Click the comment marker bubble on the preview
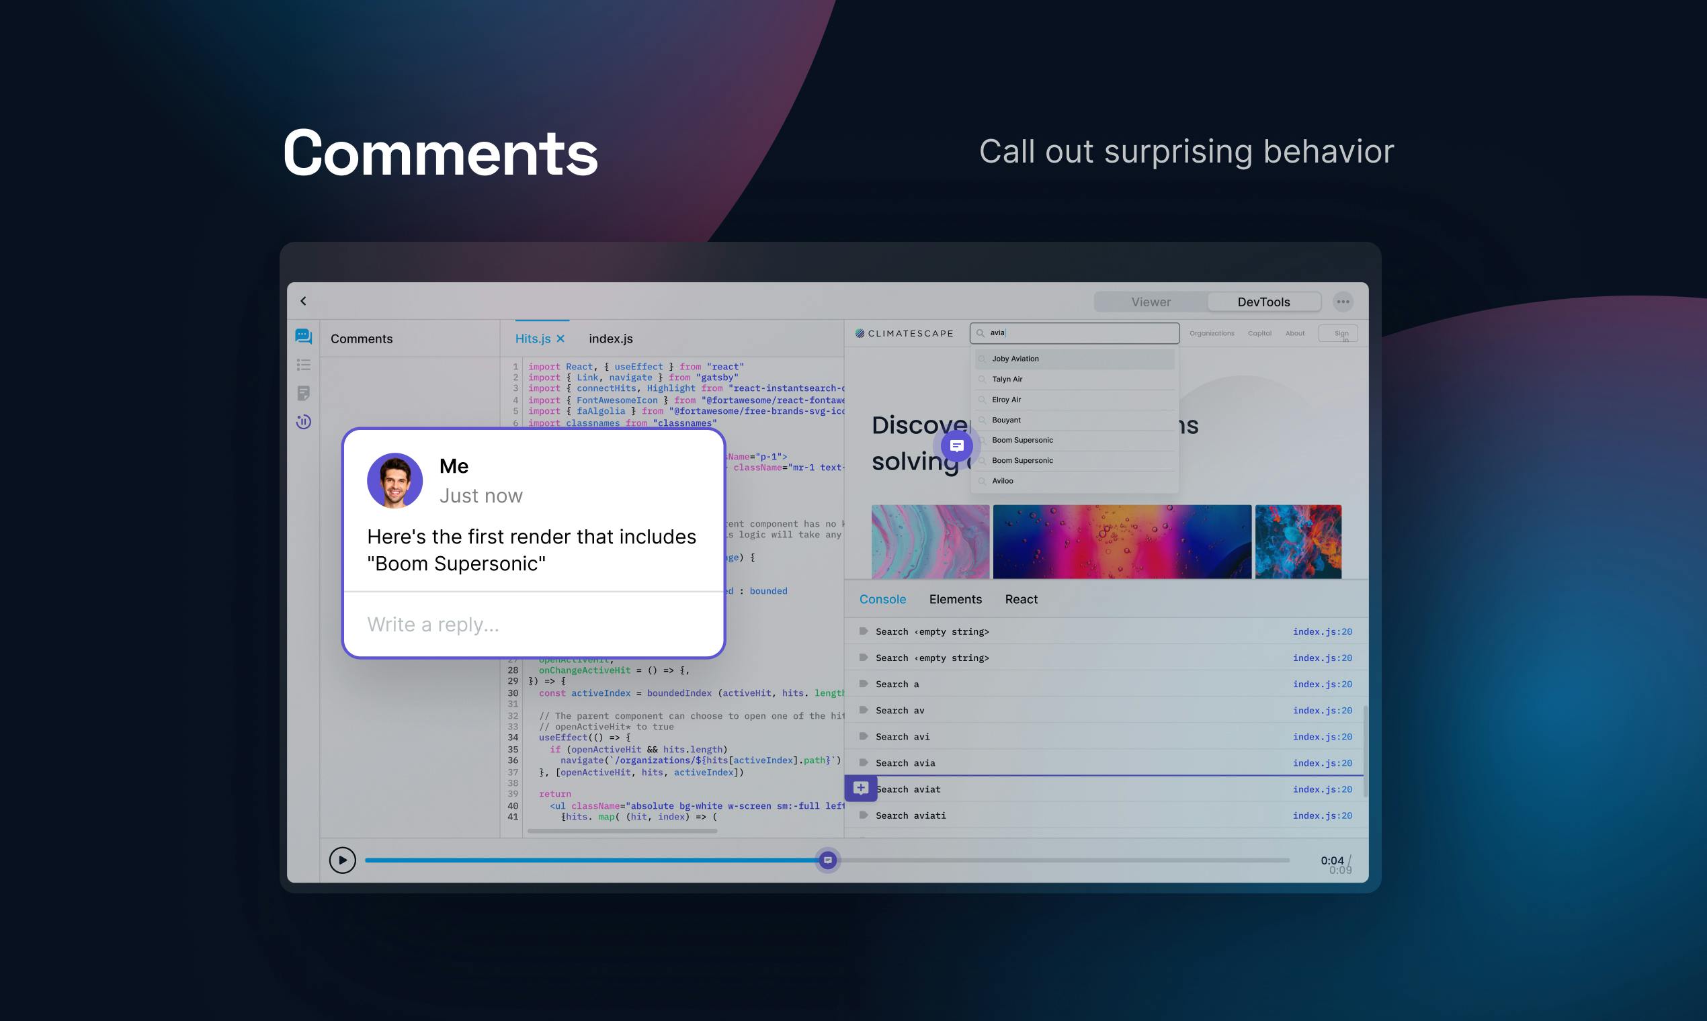 tap(957, 446)
